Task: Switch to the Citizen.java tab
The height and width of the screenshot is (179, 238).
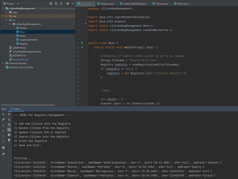Action: (162, 4)
